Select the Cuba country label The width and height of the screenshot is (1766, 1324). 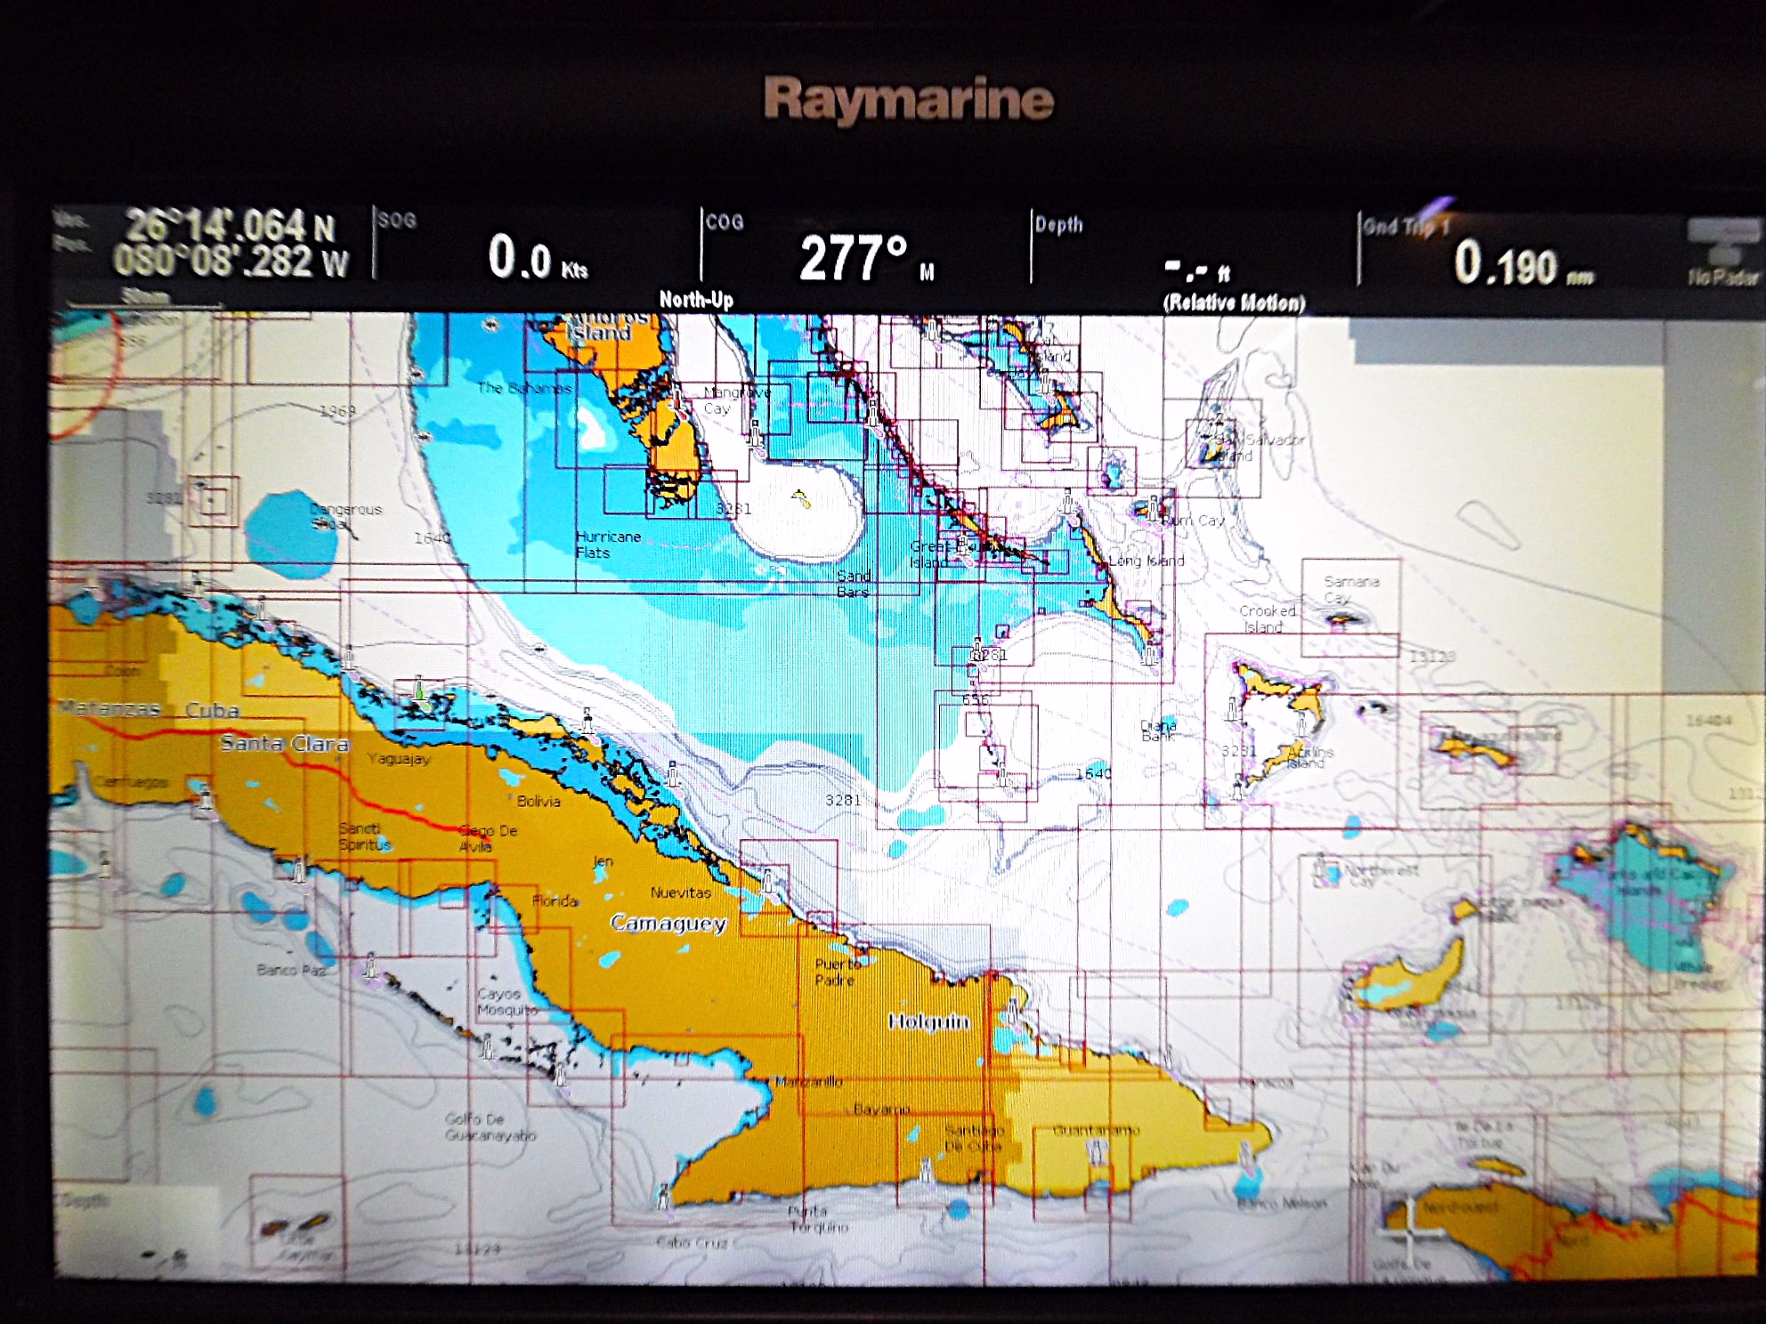pyautogui.click(x=212, y=710)
